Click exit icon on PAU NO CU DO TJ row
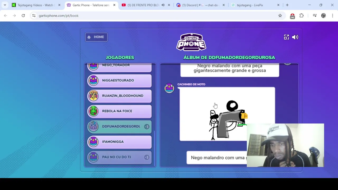This screenshot has width=338, height=190. tap(147, 157)
